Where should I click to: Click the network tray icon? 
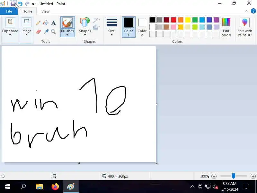pos(208,187)
